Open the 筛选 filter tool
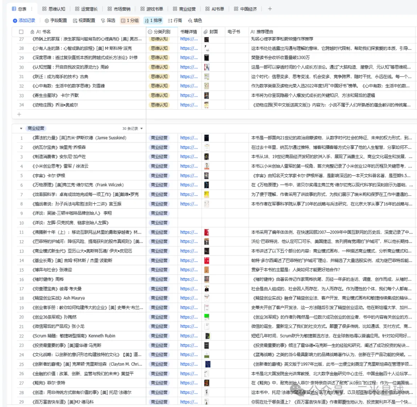The height and width of the screenshot is (407, 417). (x=108, y=20)
